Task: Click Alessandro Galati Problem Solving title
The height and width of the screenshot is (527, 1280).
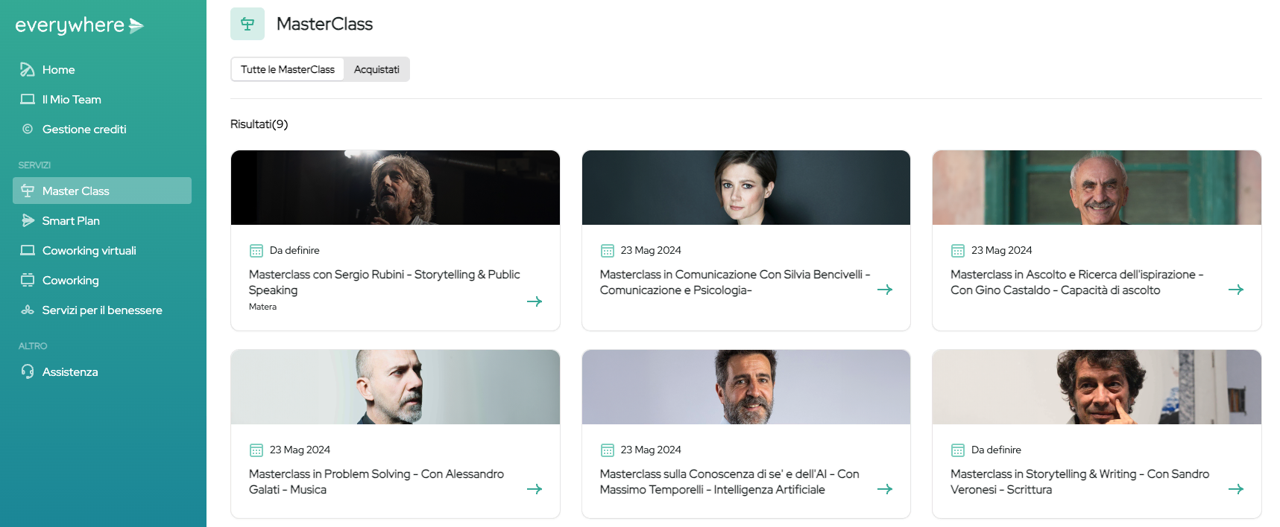Action: point(376,482)
